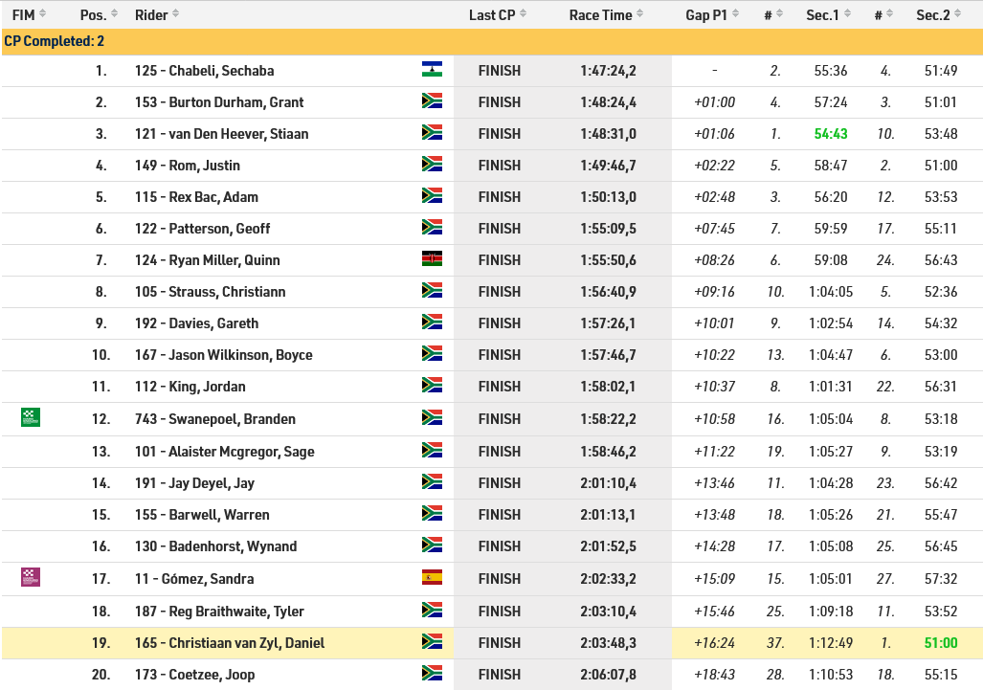Select highlighted row Christiaan van Zyl, Daniel
The width and height of the screenshot is (983, 690).
point(492,643)
